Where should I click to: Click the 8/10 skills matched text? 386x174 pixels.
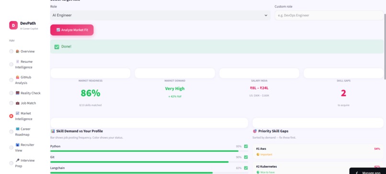tap(91, 105)
